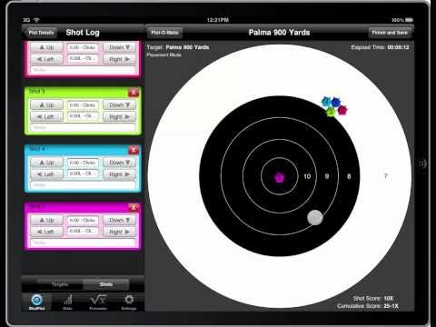The width and height of the screenshot is (436, 327).
Task: Go back to Plot Details
Action: tap(41, 33)
